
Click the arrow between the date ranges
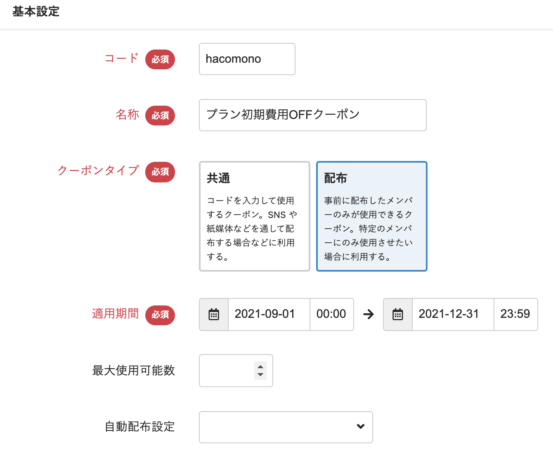click(369, 315)
